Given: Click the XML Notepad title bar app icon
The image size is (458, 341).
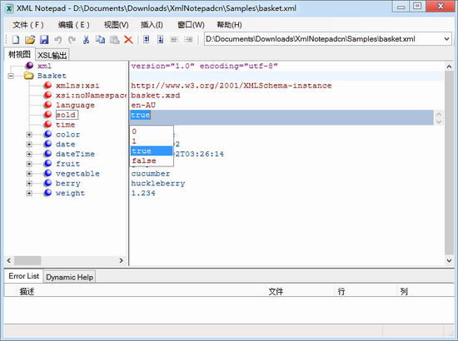Looking at the screenshot, I should (x=10, y=8).
